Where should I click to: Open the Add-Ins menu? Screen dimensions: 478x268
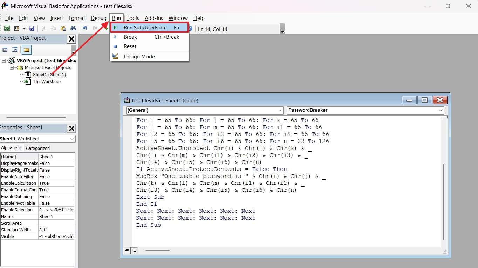point(154,18)
